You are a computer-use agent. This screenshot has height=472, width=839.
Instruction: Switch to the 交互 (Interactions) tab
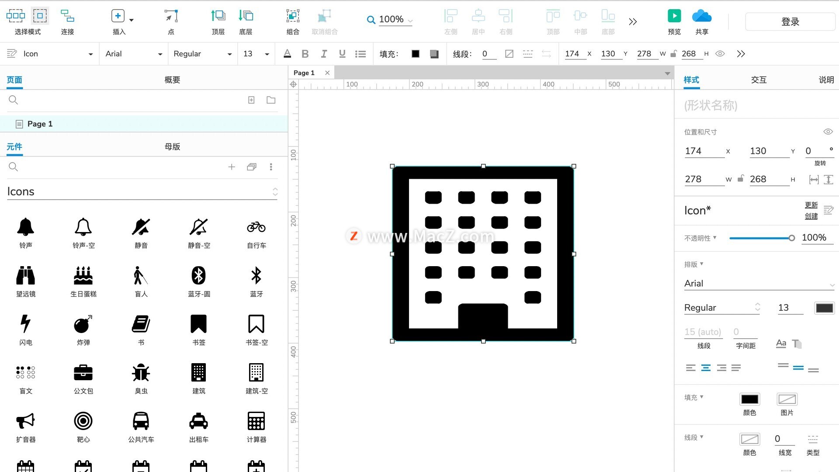[759, 80]
